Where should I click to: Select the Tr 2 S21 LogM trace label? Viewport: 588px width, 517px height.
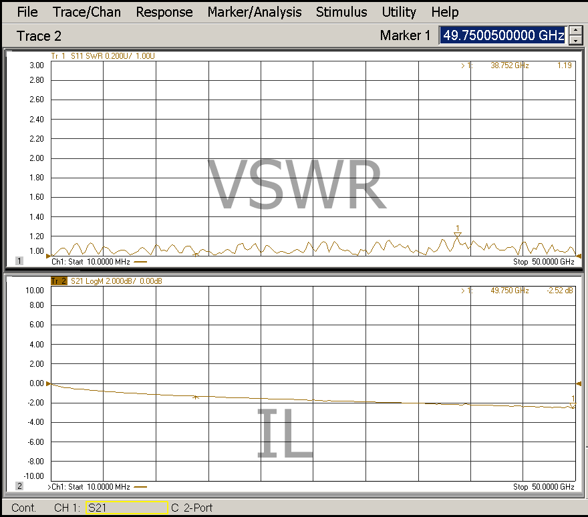tap(106, 281)
